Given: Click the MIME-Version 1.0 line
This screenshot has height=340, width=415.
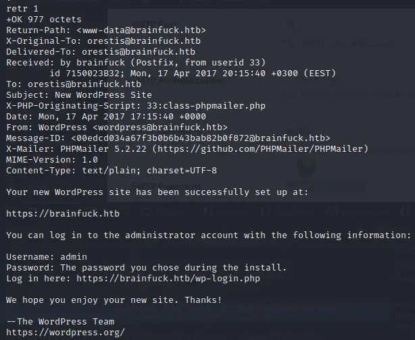Looking at the screenshot, I should coord(52,160).
